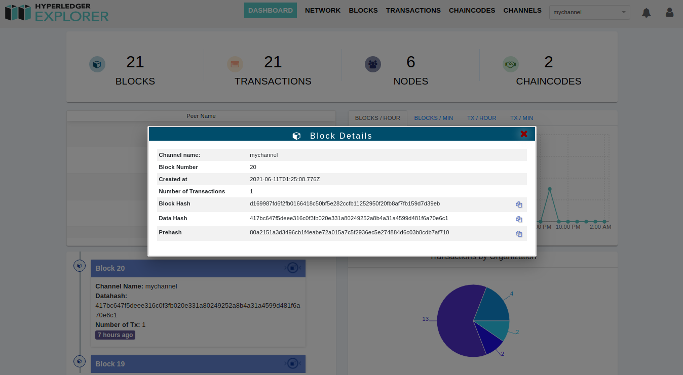Open the Hyperledger Explorer logo link

(x=56, y=13)
